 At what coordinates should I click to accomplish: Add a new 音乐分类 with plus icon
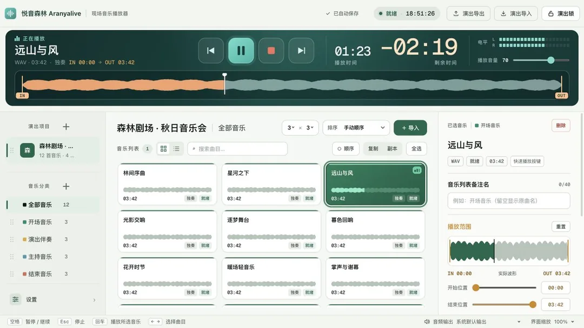point(66,186)
